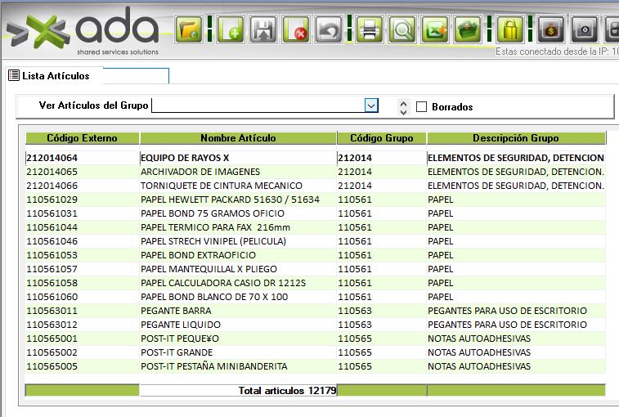This screenshot has width=619, height=417.
Task: Click the open folder toolbar icon
Action: pos(189,30)
